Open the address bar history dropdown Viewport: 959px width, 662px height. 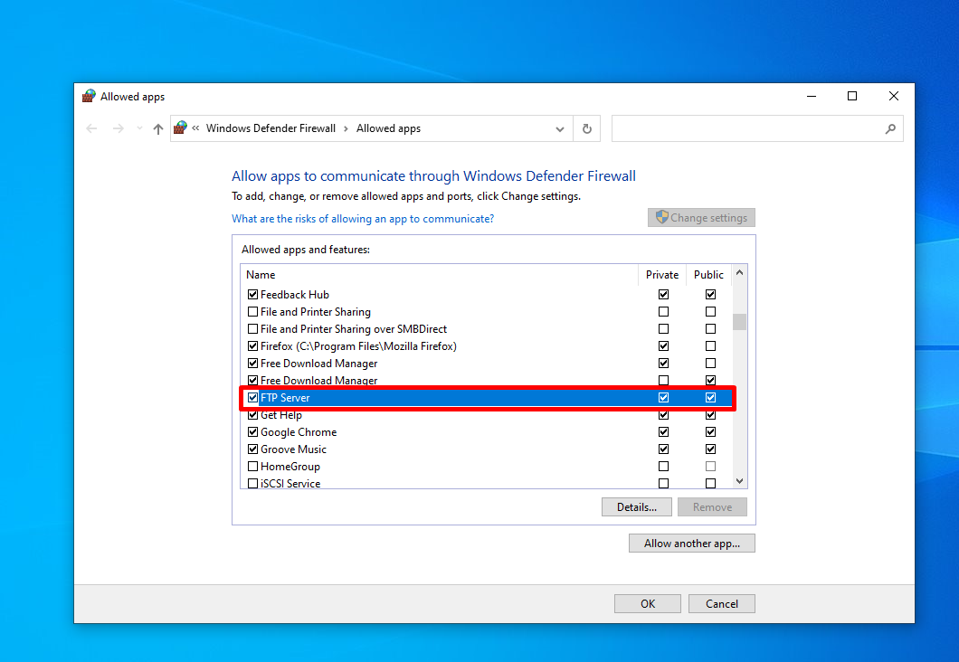tap(560, 128)
